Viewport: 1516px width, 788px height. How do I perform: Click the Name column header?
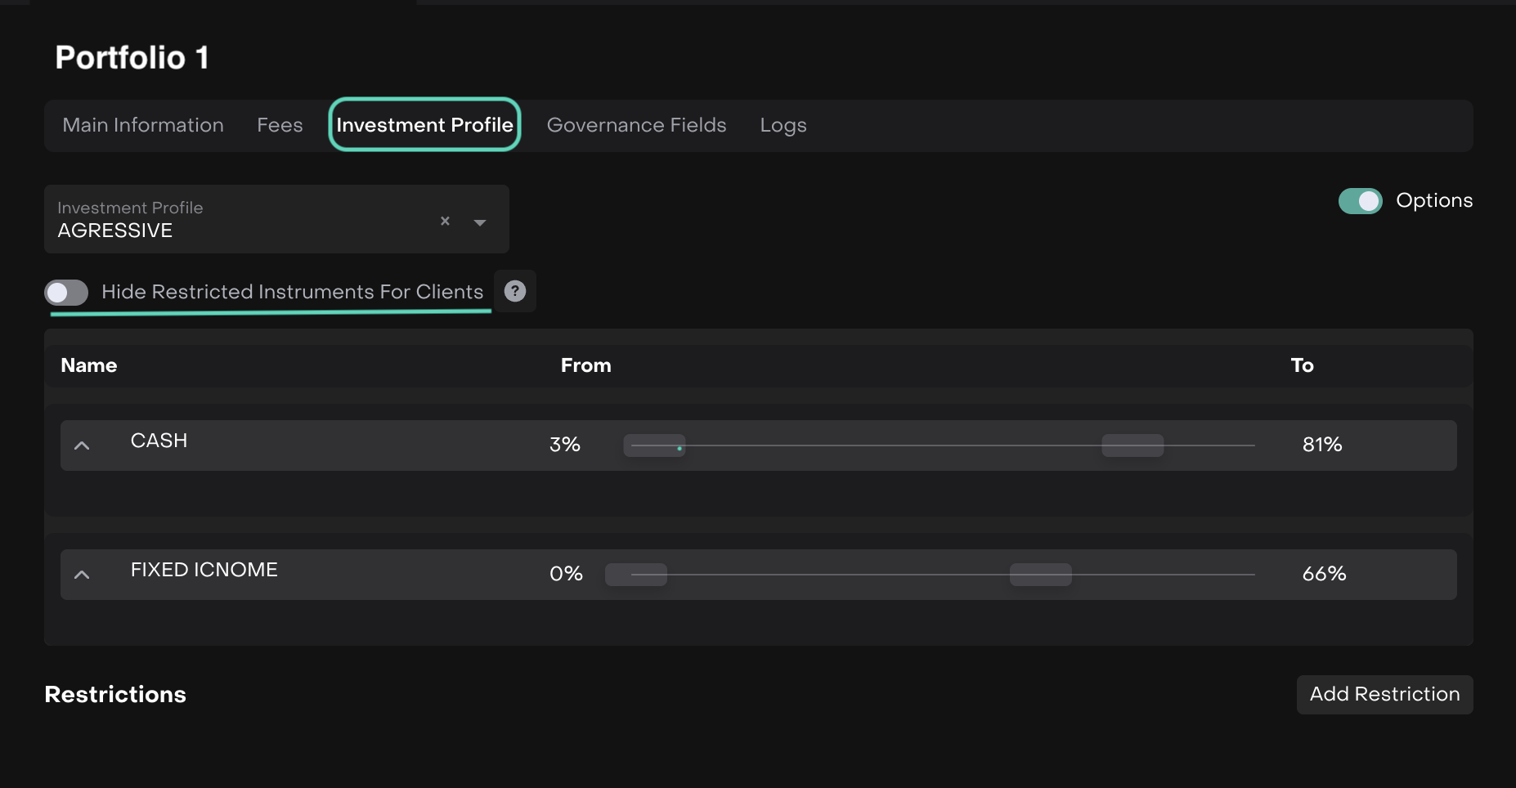pyautogui.click(x=89, y=365)
